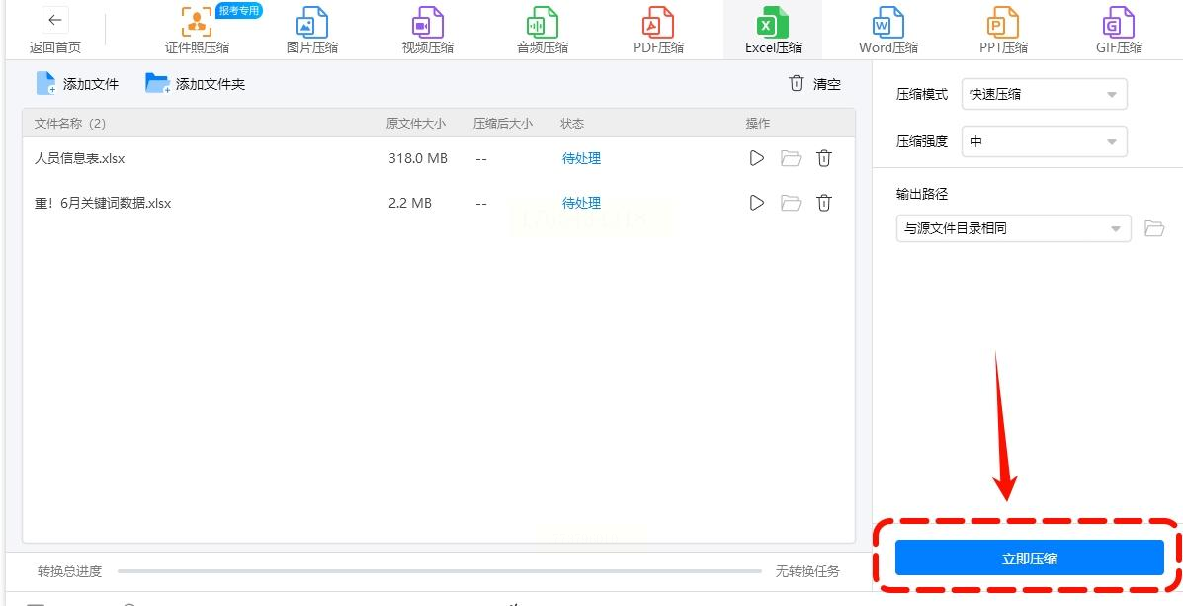Add files with 添加文件
The width and height of the screenshot is (1183, 606).
tap(77, 84)
